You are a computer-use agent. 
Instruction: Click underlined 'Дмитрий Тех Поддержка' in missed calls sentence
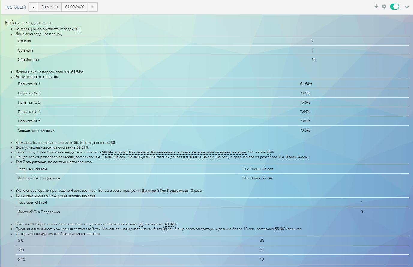point(165,191)
